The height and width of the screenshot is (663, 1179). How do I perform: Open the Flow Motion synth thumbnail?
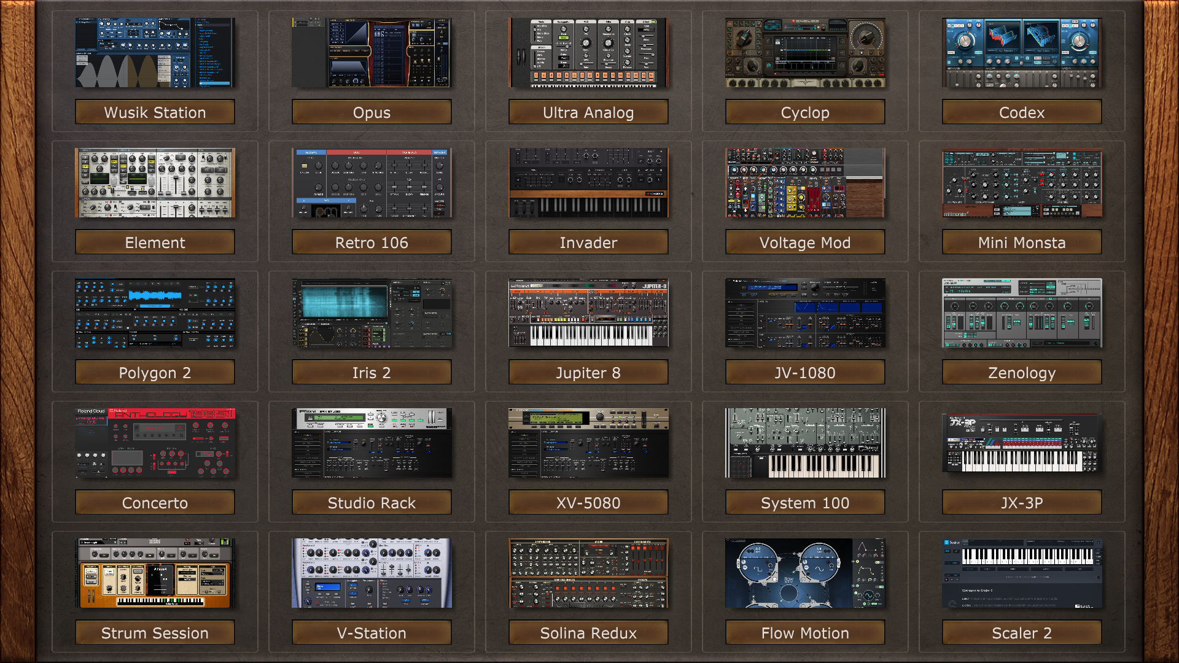(x=805, y=573)
